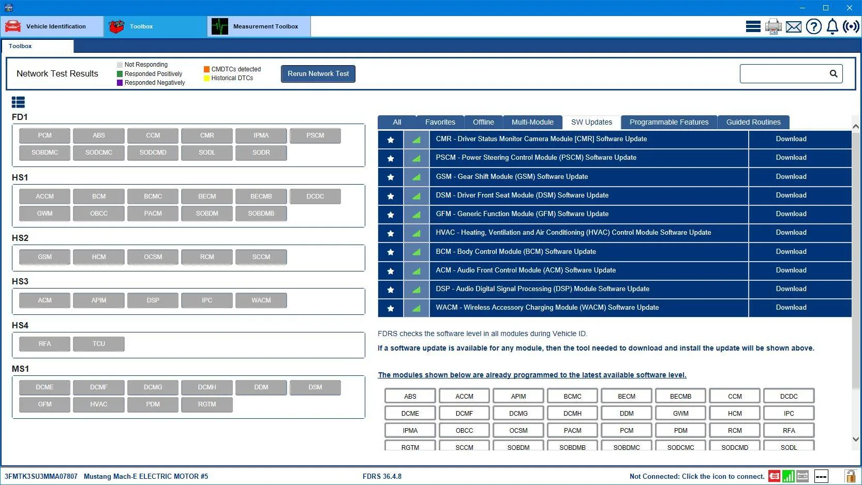Screen dimensions: 862x485
Task: Switch to the Programmable Features tab
Action: click(669, 122)
